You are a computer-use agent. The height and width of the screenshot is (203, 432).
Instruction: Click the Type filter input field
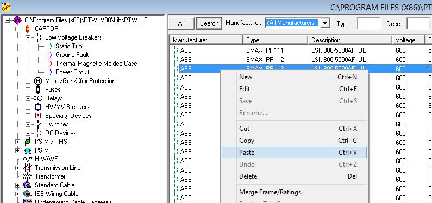(368, 23)
